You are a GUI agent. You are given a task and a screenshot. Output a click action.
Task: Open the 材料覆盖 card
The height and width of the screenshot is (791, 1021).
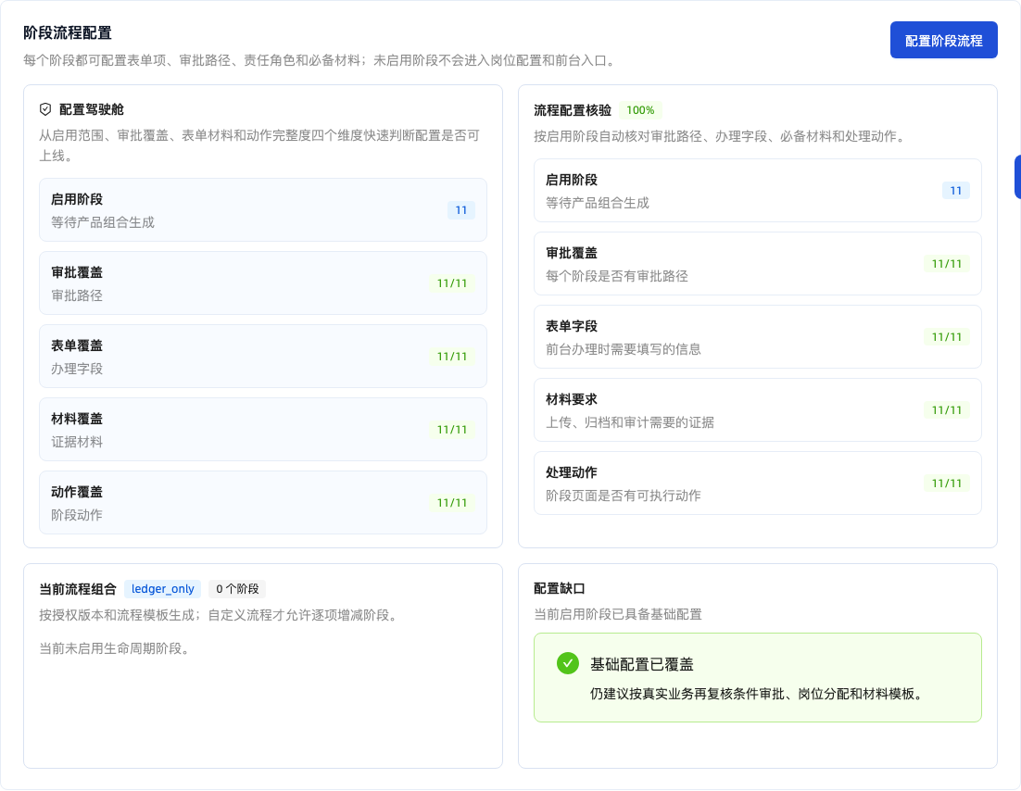click(x=263, y=430)
